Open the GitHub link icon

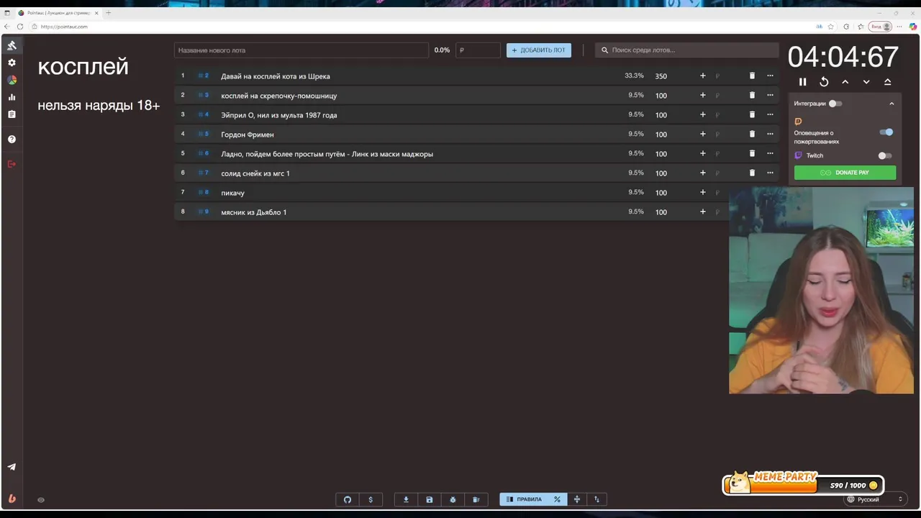(348, 499)
